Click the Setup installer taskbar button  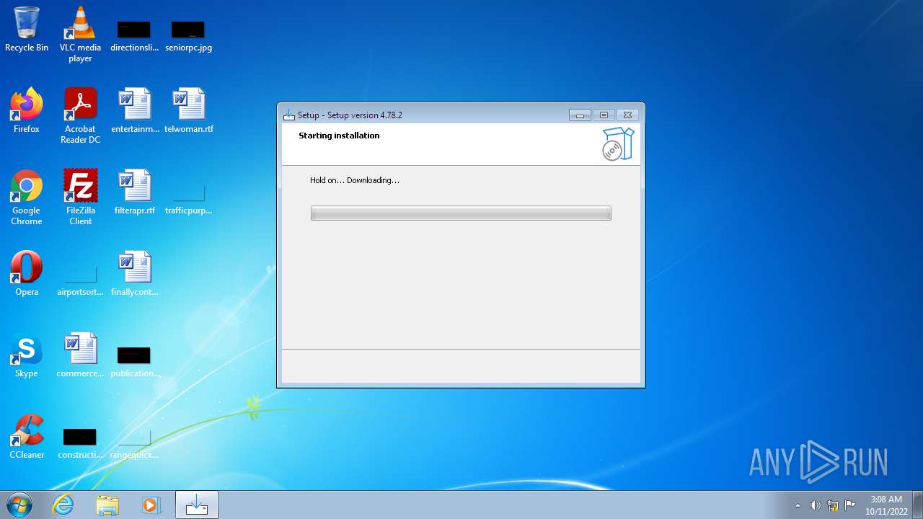(197, 505)
